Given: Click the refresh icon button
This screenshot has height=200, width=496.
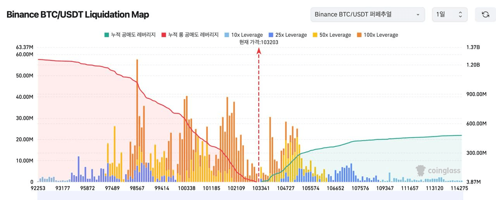Looking at the screenshot, I should coord(485,14).
